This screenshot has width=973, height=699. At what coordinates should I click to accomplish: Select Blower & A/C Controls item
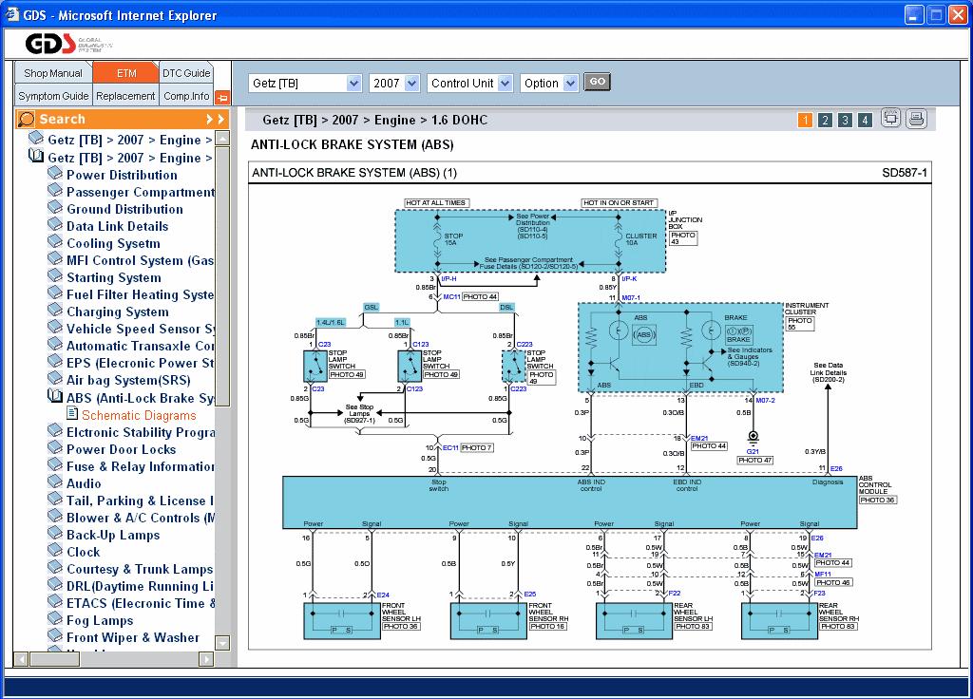tap(141, 518)
